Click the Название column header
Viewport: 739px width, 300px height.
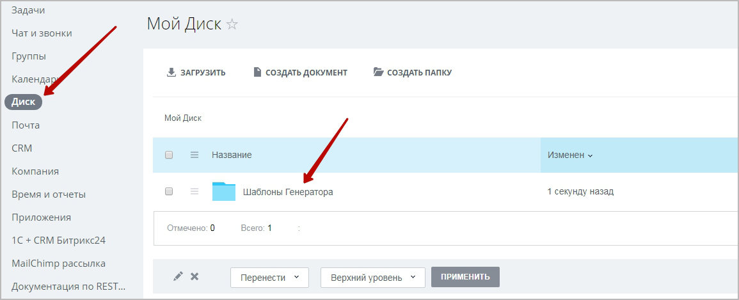pos(232,155)
